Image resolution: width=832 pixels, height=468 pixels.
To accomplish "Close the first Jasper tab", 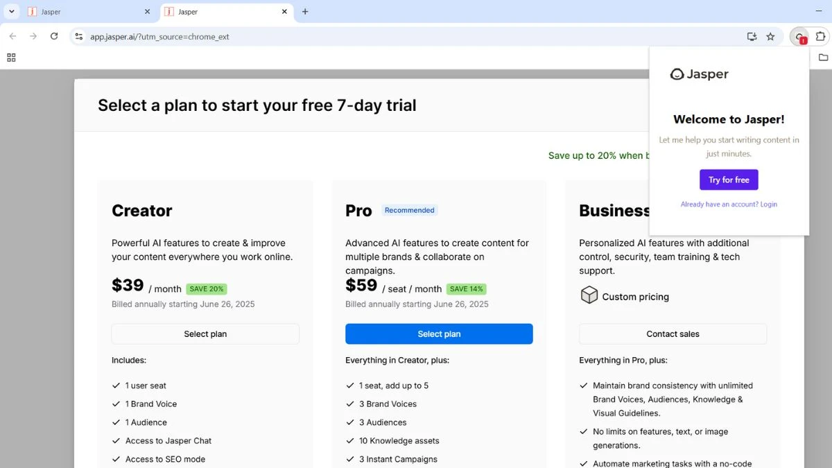I will click(x=147, y=12).
